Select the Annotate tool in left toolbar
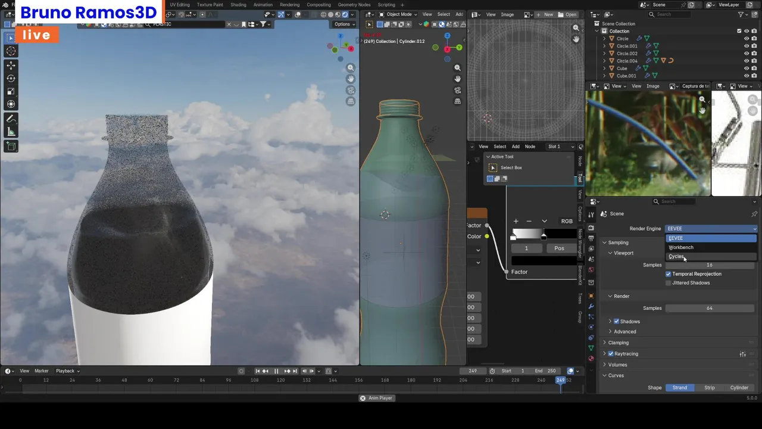 point(11,119)
